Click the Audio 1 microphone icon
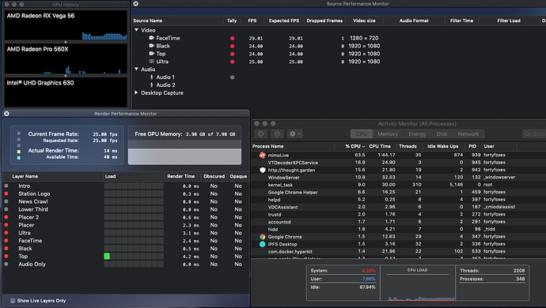546x308 pixels. pos(151,77)
